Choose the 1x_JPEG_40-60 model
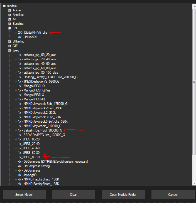This screenshot has width=196, height=203. (29, 148)
